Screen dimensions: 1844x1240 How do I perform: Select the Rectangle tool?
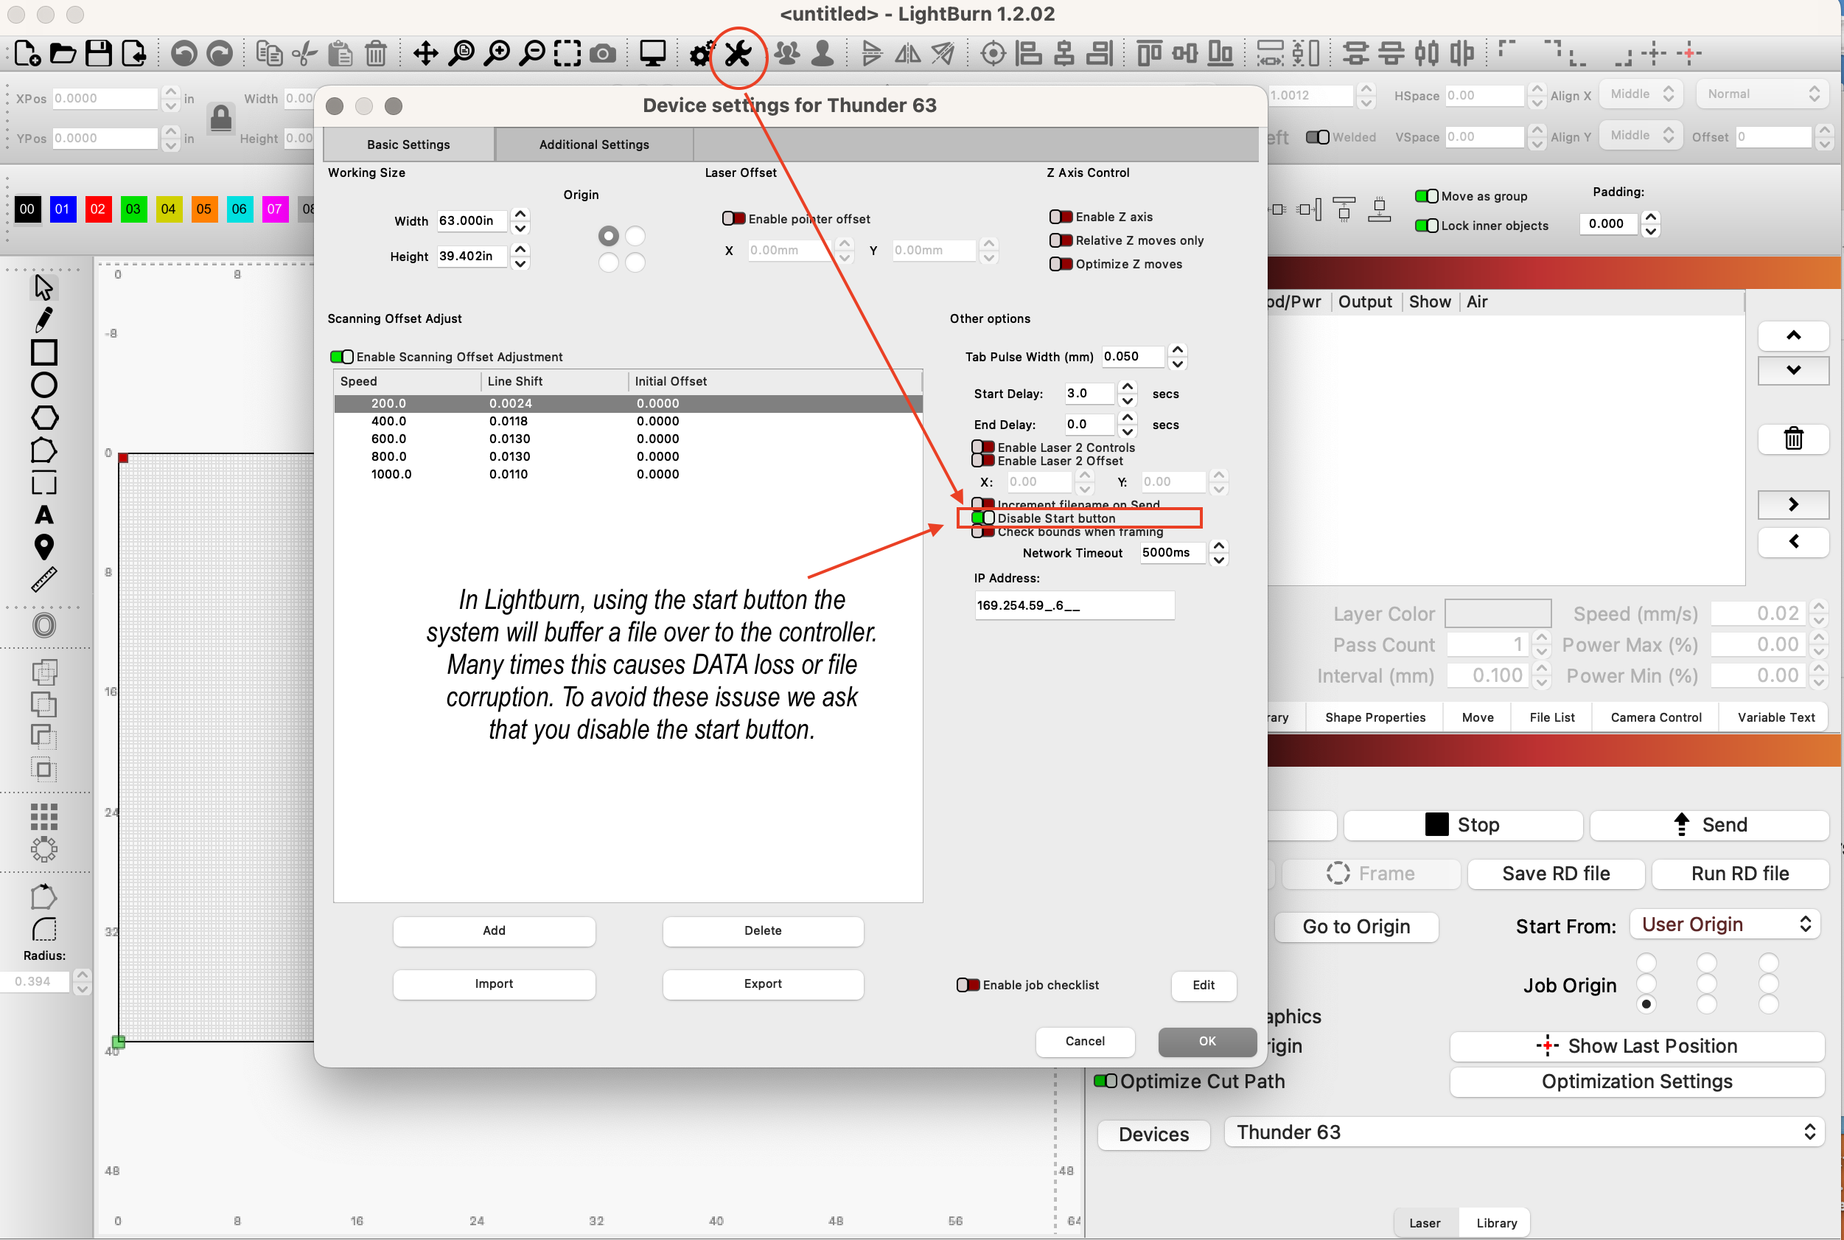43,352
